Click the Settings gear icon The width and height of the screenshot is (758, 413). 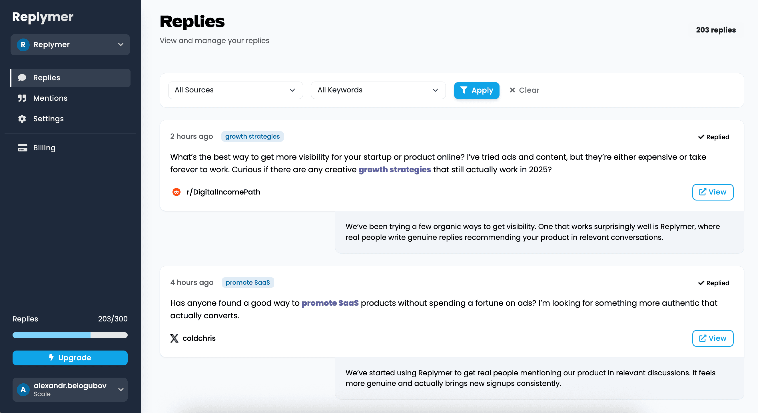click(x=22, y=119)
